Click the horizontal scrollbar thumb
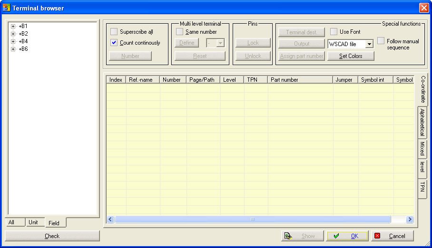Image resolution: width=432 pixels, height=248 pixels. [x=253, y=219]
